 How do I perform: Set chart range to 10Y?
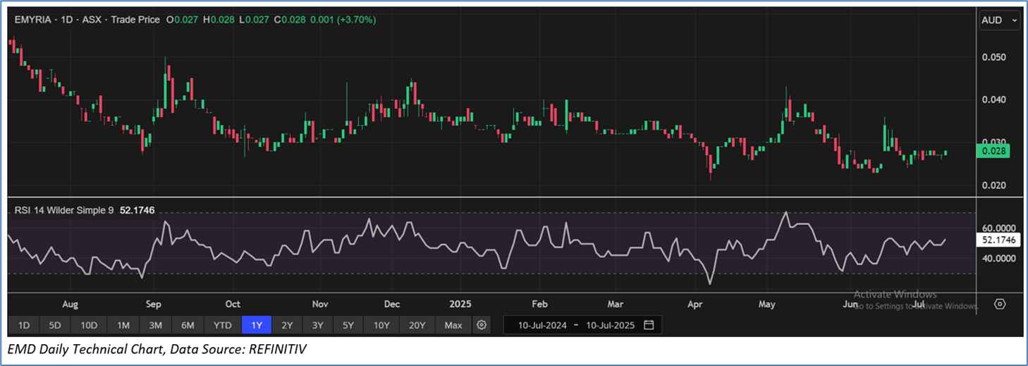(381, 325)
